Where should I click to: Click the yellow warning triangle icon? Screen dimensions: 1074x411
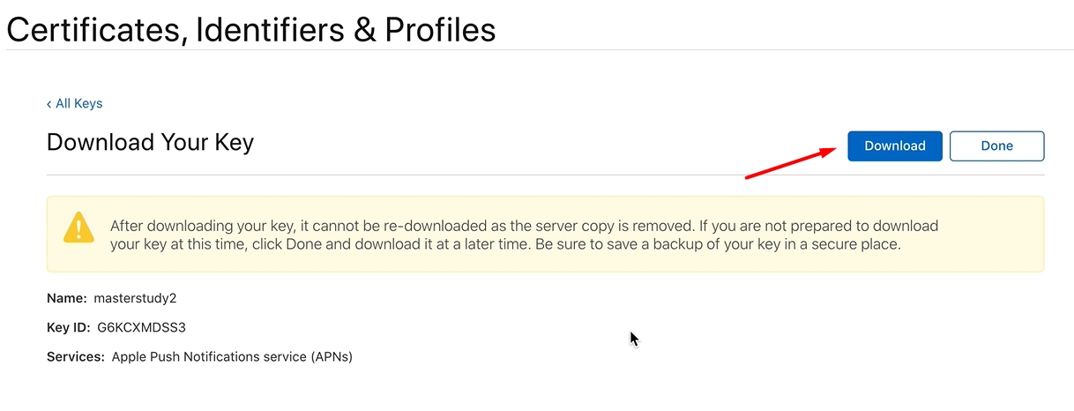coord(78,227)
